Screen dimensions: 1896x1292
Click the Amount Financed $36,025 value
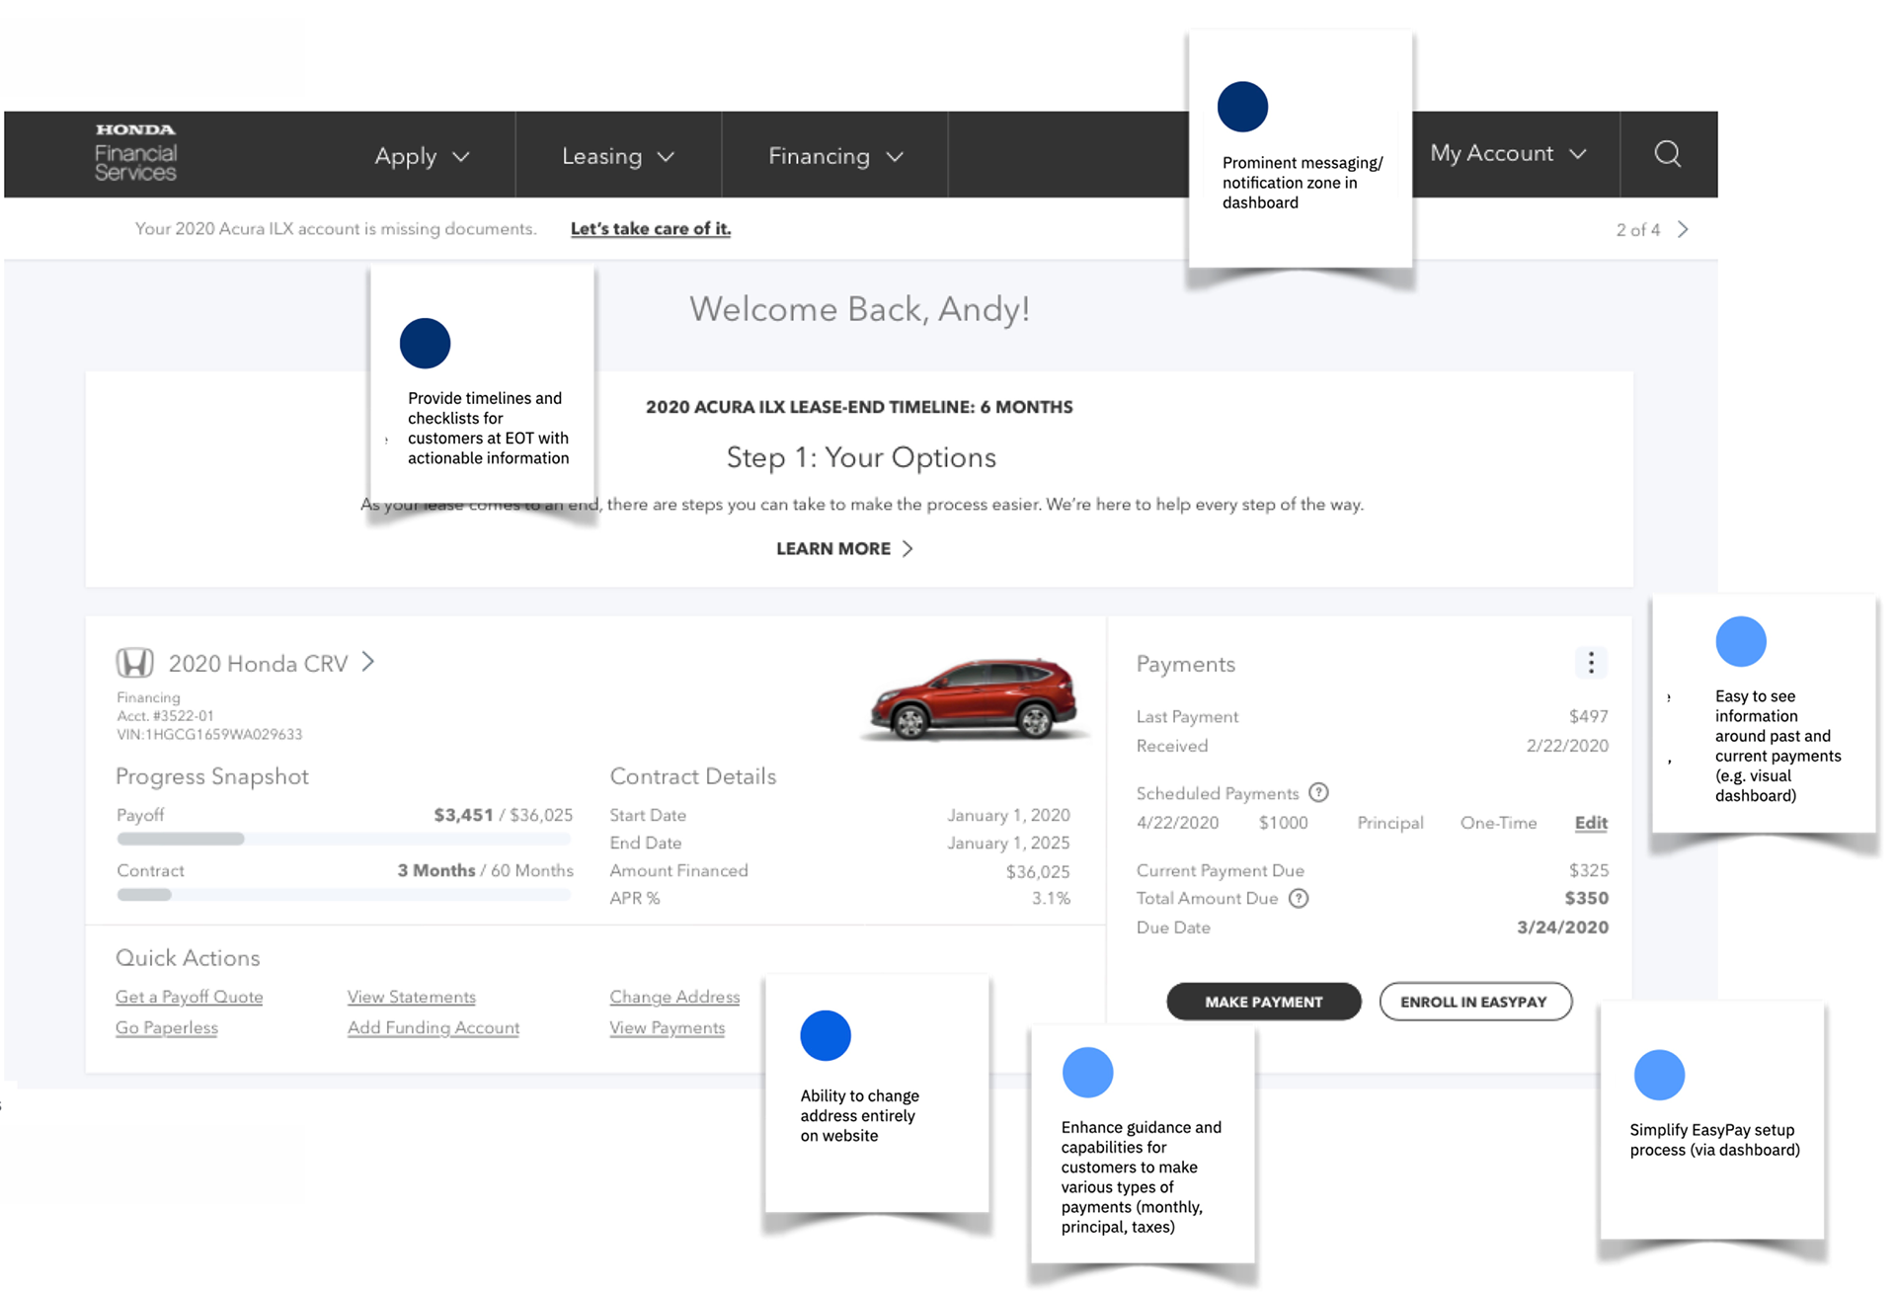tap(1038, 871)
